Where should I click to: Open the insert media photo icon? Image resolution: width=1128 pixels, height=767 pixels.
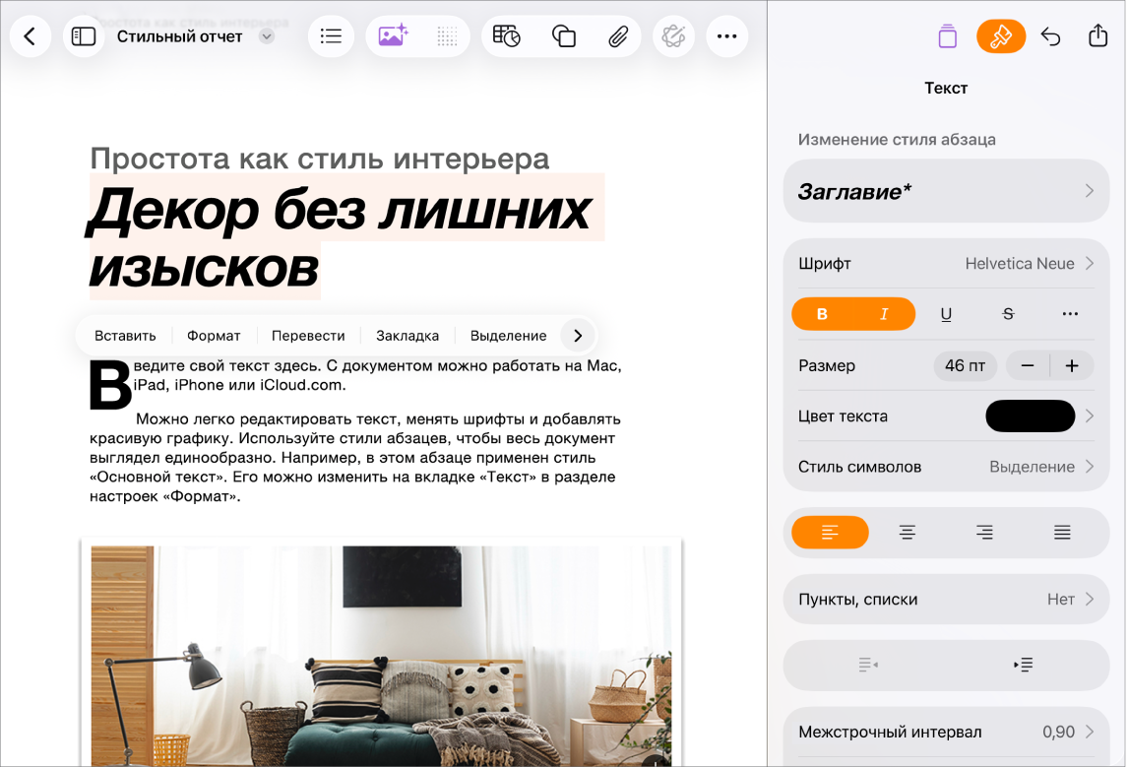(x=393, y=36)
